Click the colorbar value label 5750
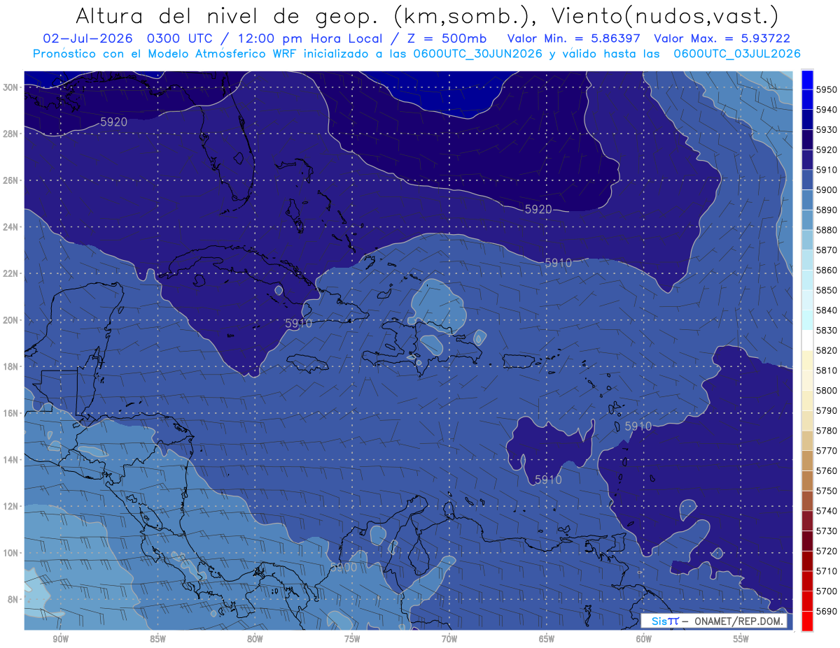840x648 pixels. (826, 491)
